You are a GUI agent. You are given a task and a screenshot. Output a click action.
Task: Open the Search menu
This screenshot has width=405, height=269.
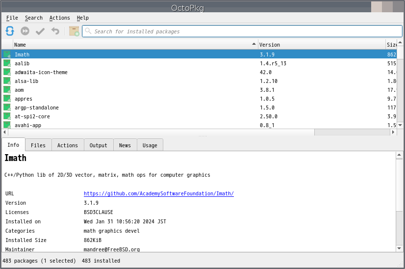[33, 18]
